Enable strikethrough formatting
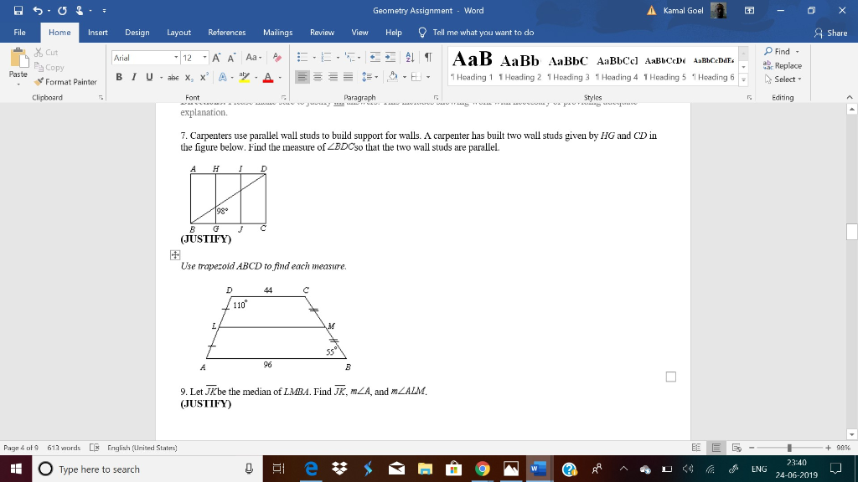Viewport: 858px width, 482px height. tap(173, 77)
